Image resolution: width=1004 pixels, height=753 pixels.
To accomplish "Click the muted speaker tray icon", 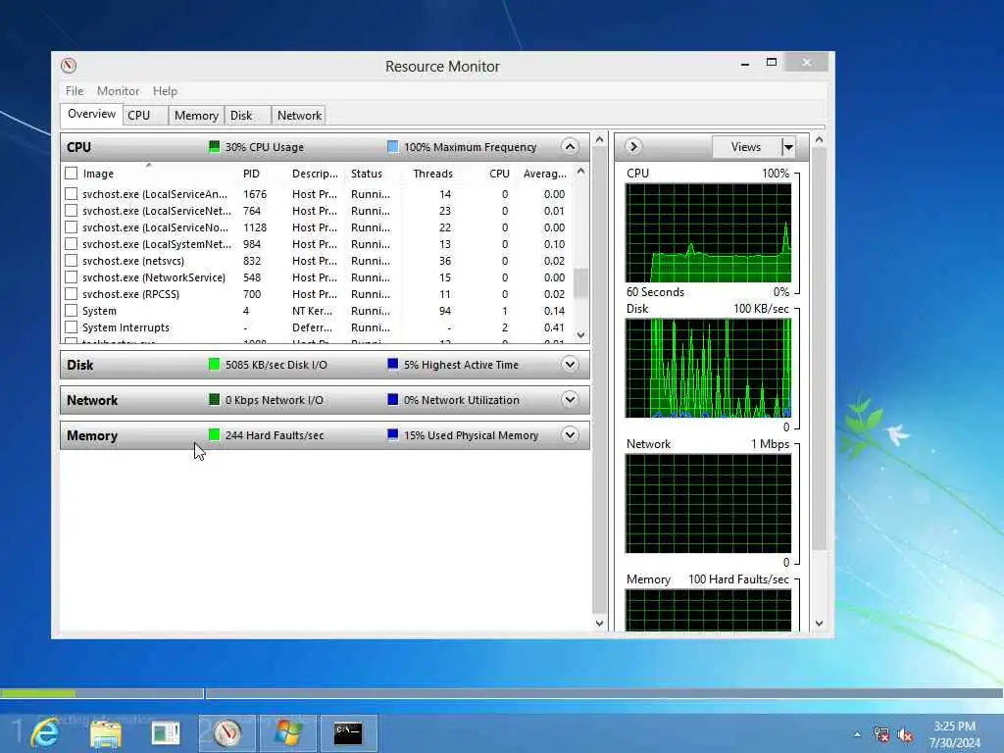I will (905, 734).
